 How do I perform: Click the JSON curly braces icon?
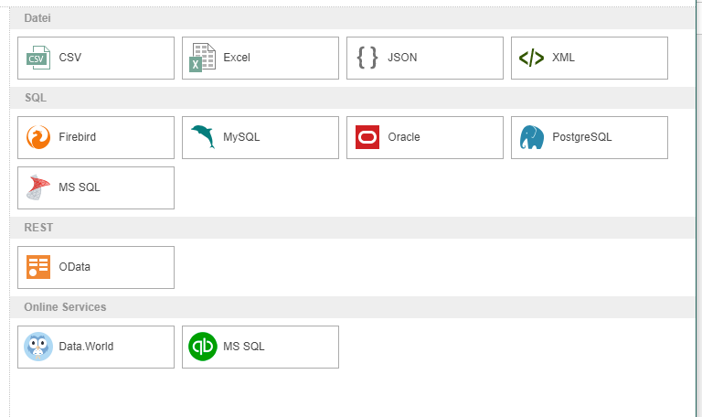click(x=367, y=58)
